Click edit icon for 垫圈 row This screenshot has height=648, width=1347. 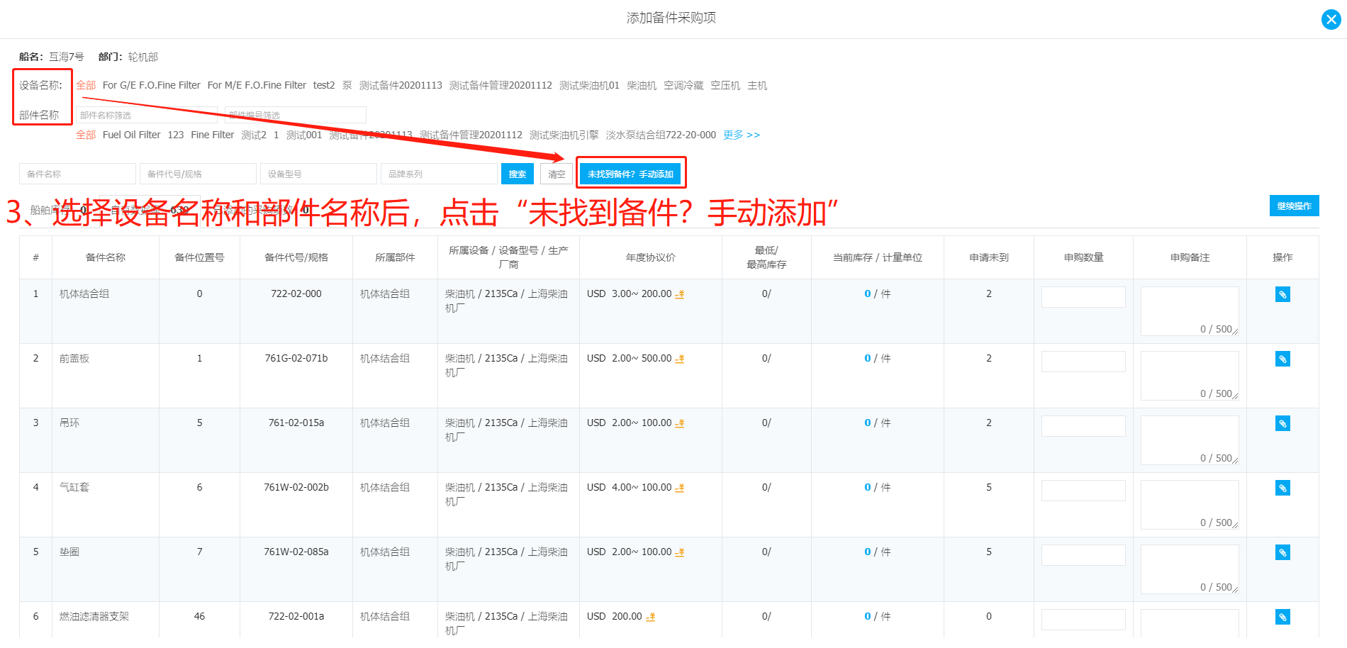(1282, 552)
